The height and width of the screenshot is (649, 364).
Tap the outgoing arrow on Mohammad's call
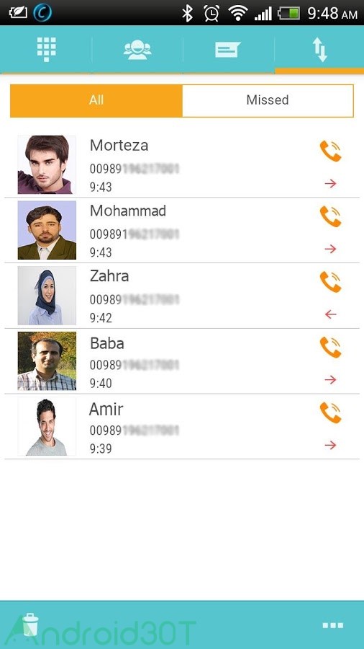coord(331,250)
